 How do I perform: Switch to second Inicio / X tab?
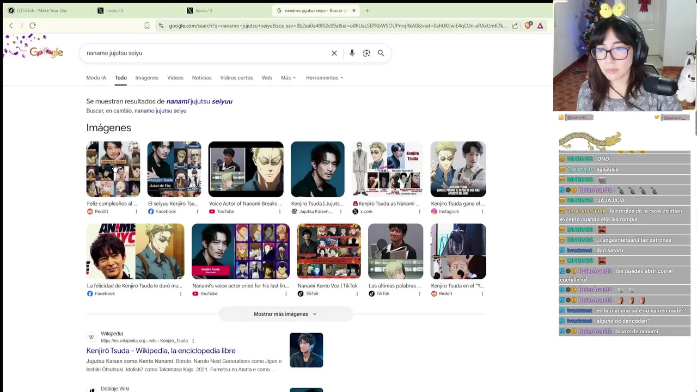(226, 10)
